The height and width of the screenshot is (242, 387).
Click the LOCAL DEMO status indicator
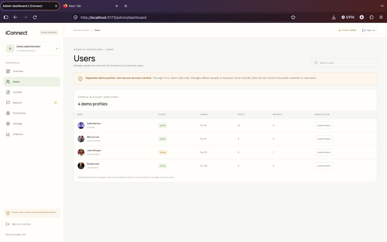[x=347, y=30]
